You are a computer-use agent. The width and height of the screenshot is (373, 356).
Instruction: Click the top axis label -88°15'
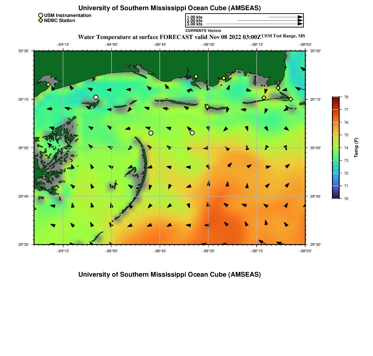pos(257,44)
